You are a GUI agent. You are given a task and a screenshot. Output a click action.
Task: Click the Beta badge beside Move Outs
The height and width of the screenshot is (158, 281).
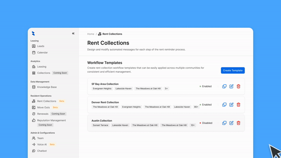pyautogui.click(x=55, y=107)
